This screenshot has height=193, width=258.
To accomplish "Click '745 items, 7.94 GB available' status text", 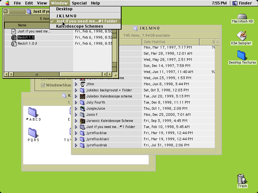I will tap(146, 35).
